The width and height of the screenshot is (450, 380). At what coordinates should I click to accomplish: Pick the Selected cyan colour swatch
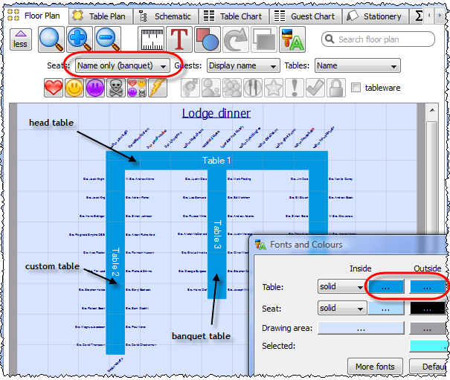[x=428, y=346]
